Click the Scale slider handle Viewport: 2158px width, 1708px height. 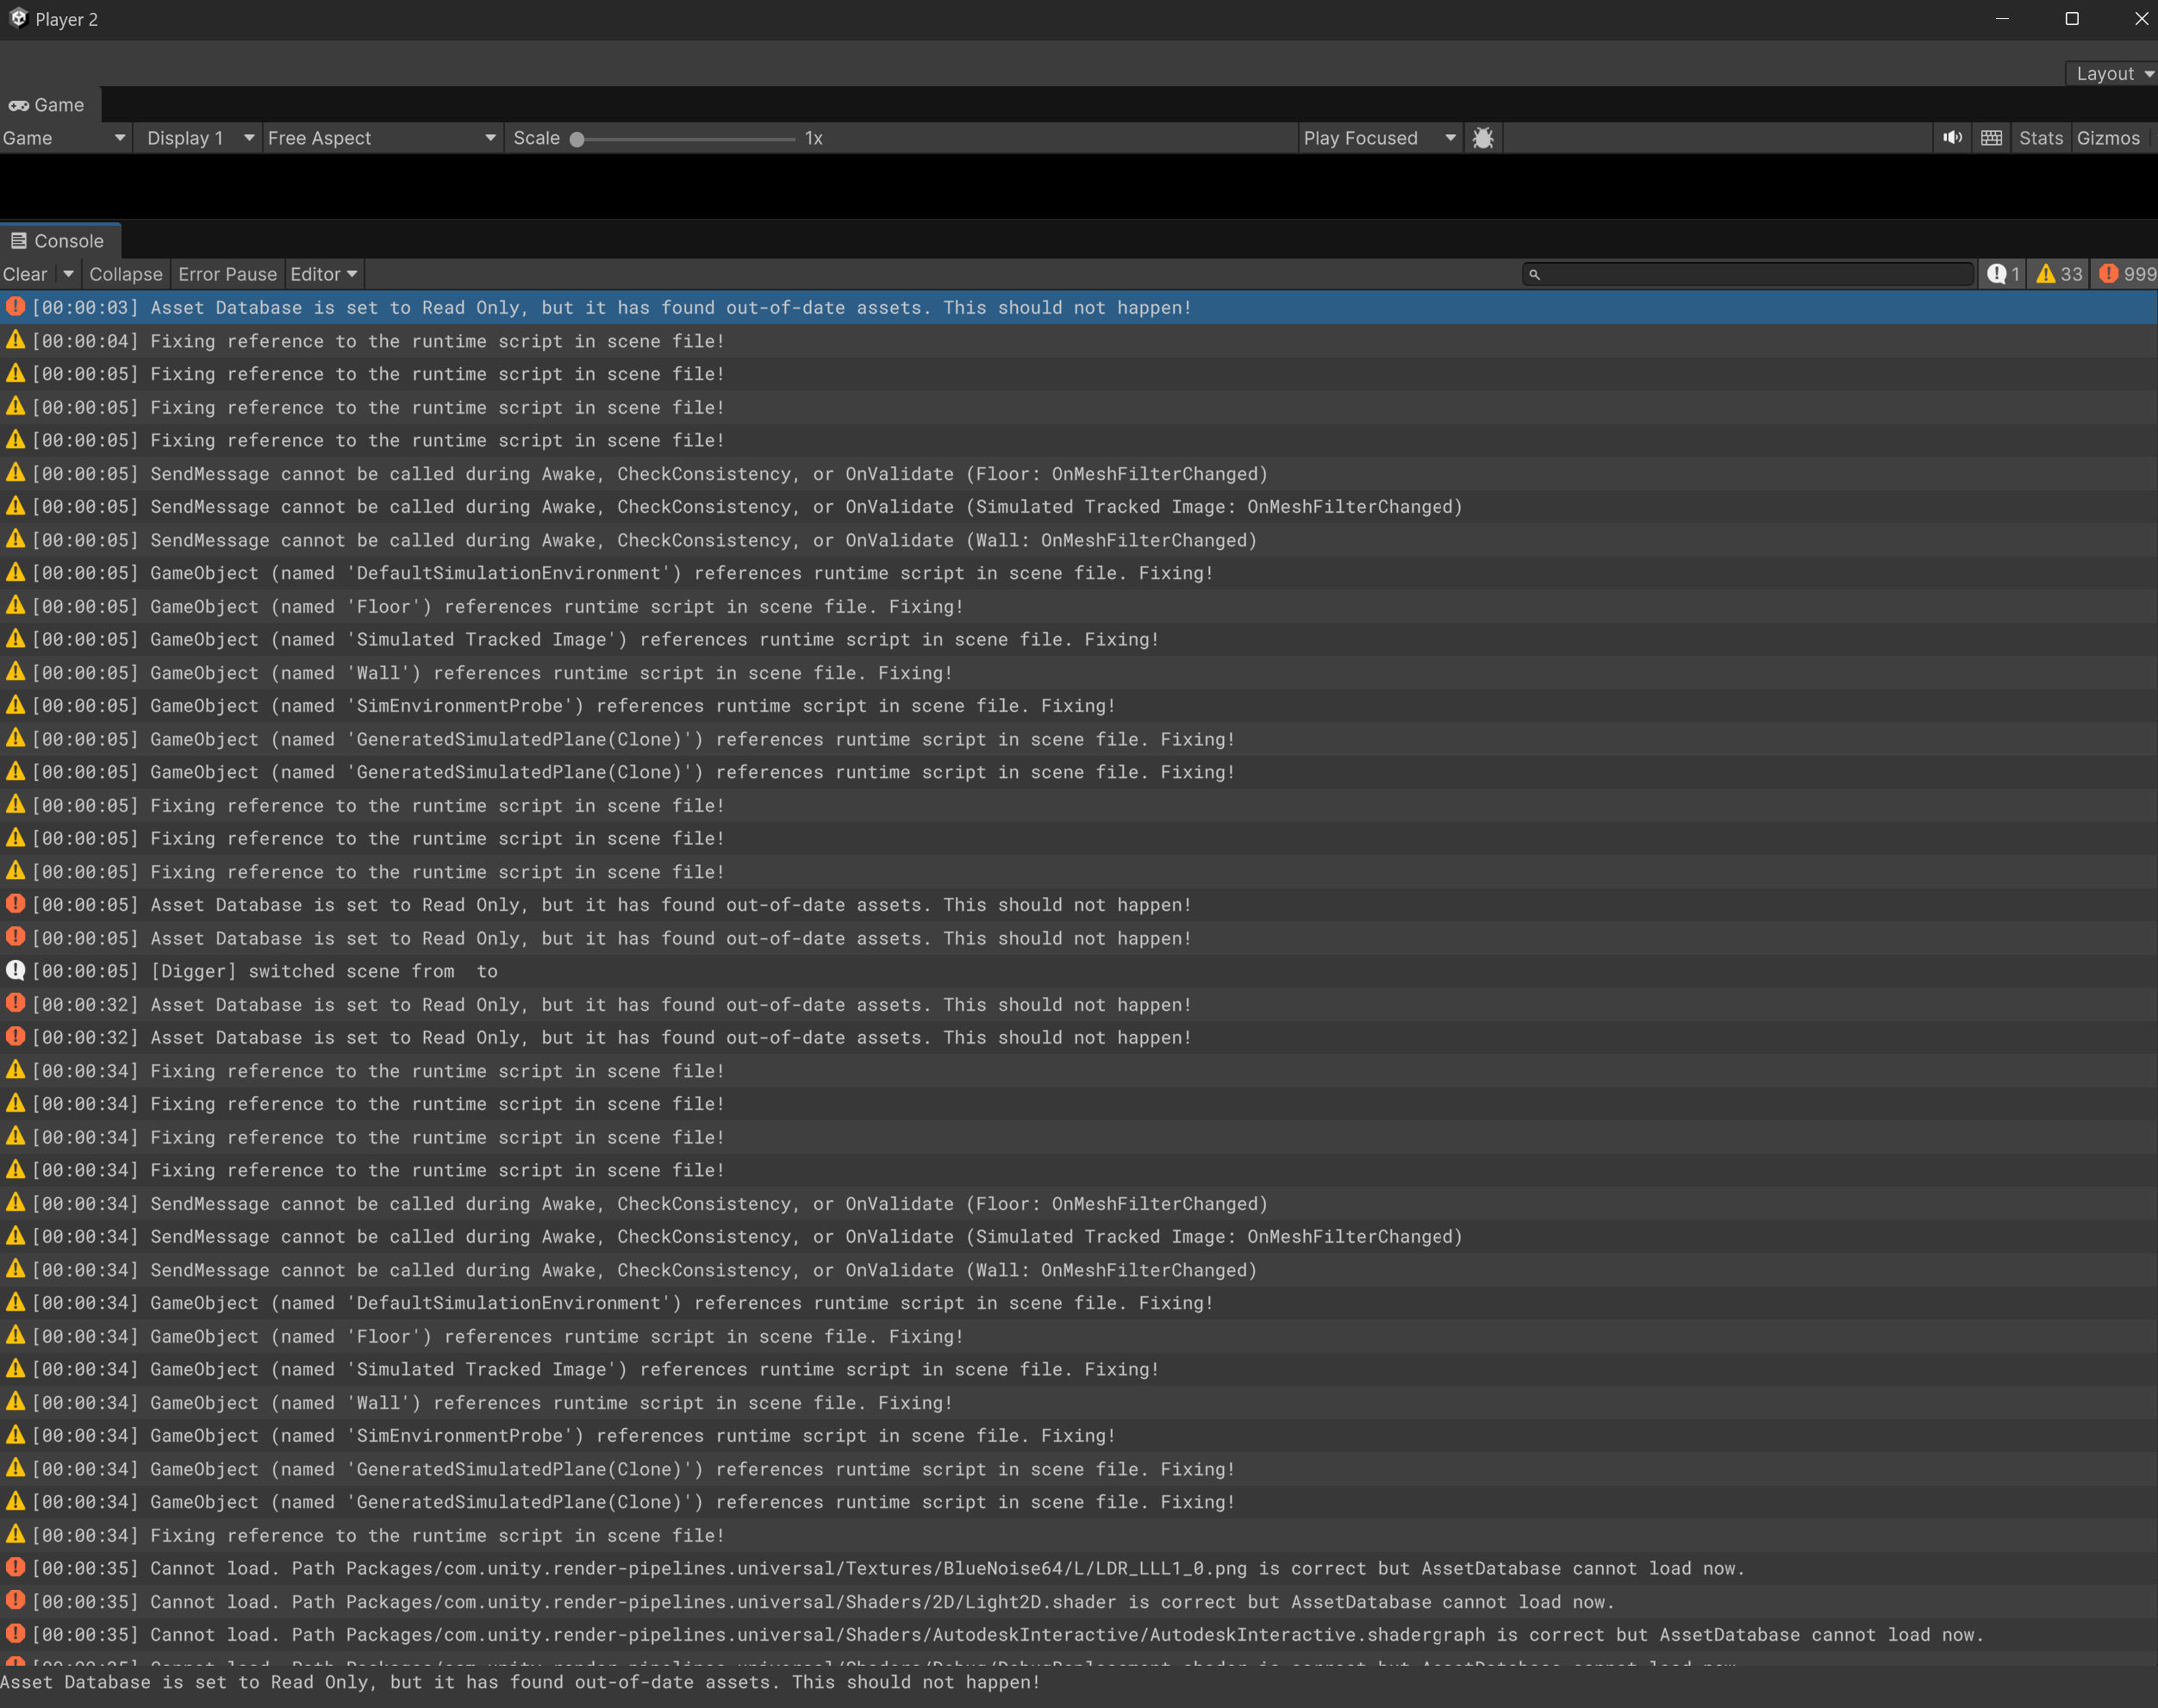(577, 139)
